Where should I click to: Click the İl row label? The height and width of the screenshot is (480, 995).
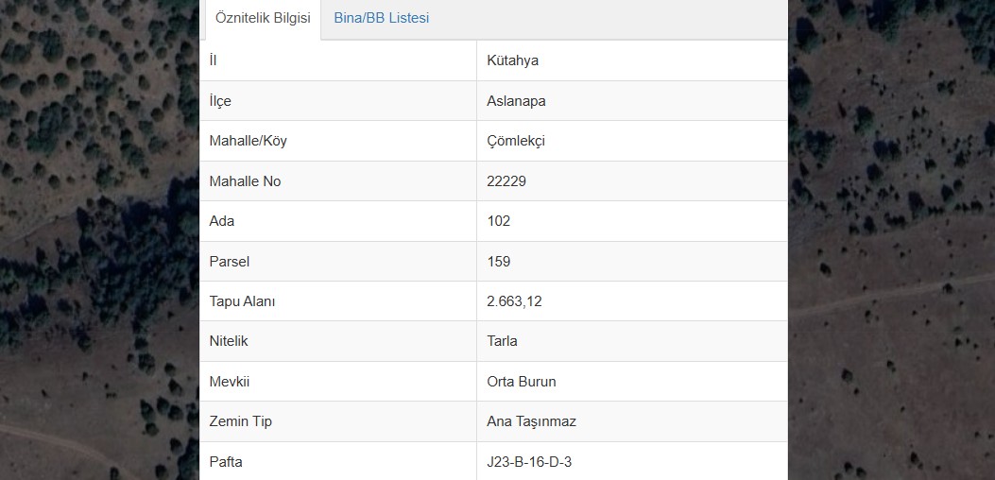click(x=214, y=61)
